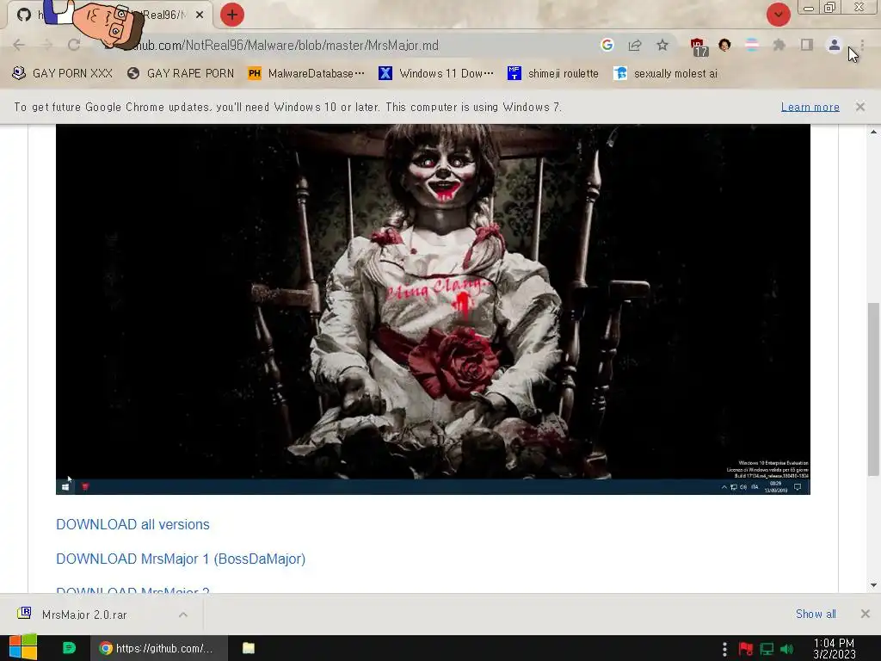Click the vertical scrollbar thumb
The width and height of the screenshot is (881, 661).
[x=873, y=389]
